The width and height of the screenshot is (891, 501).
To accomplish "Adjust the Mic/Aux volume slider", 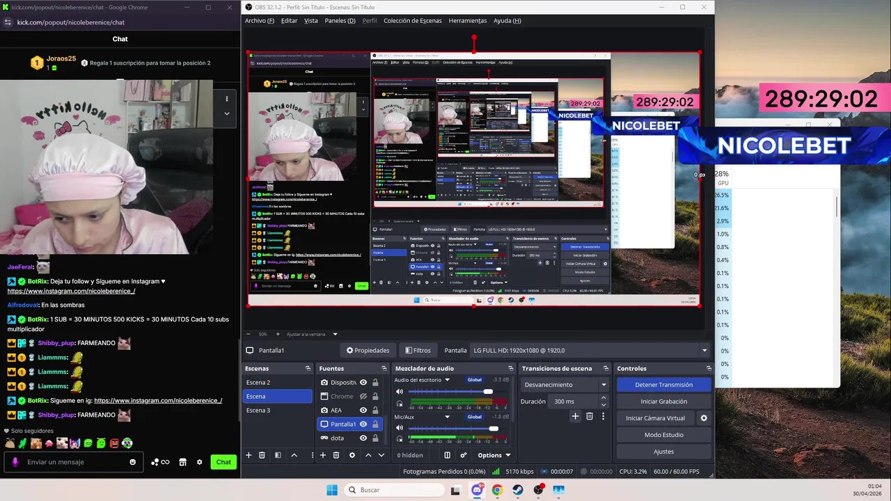I will click(494, 429).
